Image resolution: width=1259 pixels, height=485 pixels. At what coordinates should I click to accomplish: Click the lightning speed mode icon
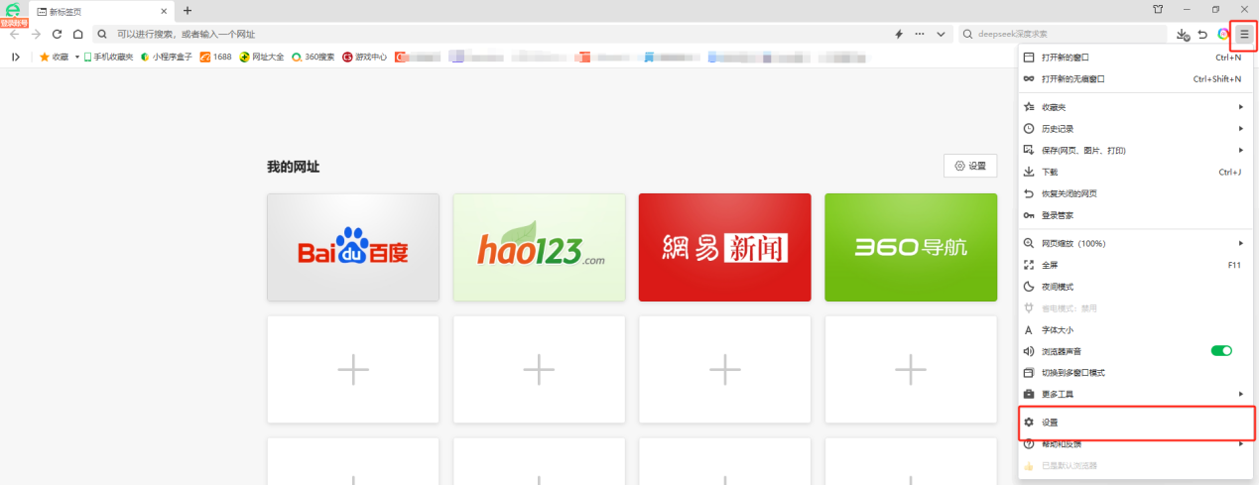pos(899,34)
